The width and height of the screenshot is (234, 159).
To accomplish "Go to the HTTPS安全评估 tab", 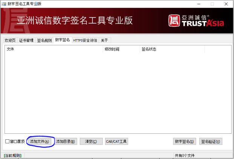I will point(85,40).
